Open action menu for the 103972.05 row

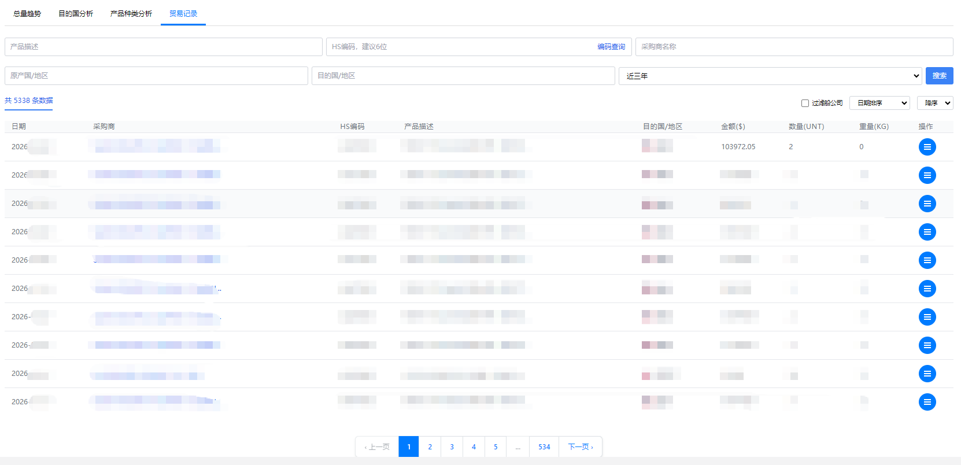tap(927, 147)
